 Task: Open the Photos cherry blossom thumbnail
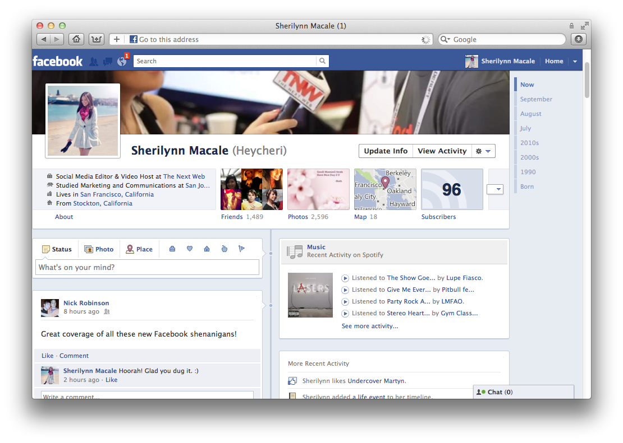pyautogui.click(x=318, y=189)
